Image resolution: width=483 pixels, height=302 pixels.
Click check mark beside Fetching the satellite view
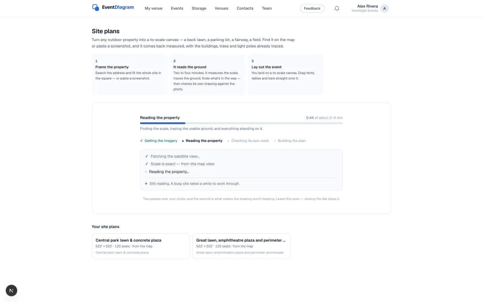147,156
